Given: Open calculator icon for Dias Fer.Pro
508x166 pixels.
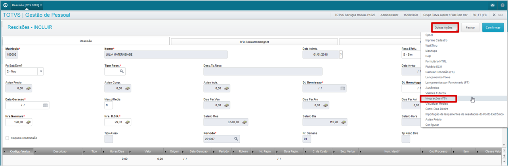Looking at the screenshot, I should [x=326, y=105].
